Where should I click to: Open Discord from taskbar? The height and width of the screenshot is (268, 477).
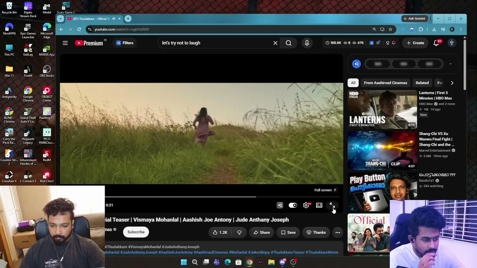click(x=282, y=262)
